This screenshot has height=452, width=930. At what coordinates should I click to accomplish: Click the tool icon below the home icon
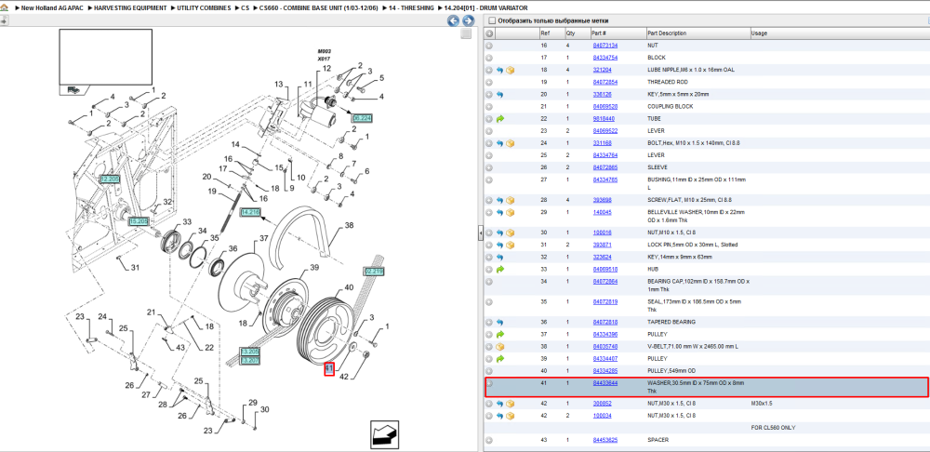(x=4, y=20)
